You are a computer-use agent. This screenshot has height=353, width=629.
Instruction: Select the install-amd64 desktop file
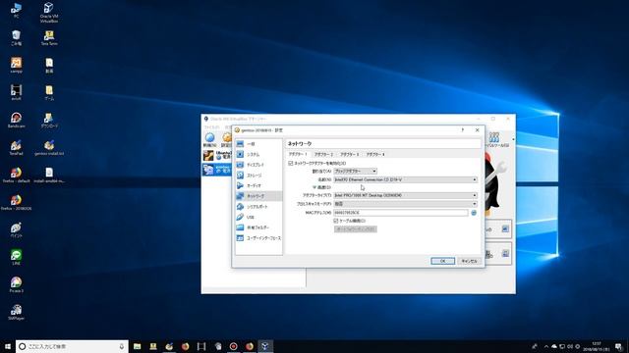tap(49, 175)
